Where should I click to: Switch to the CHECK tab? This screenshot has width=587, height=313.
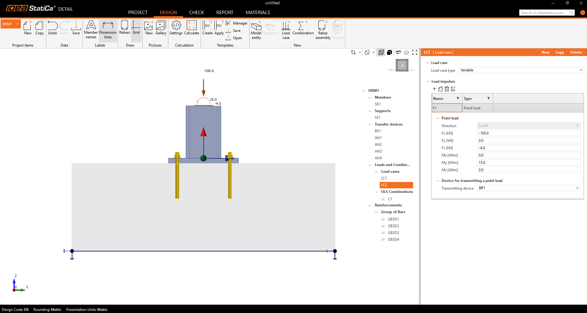(x=196, y=13)
